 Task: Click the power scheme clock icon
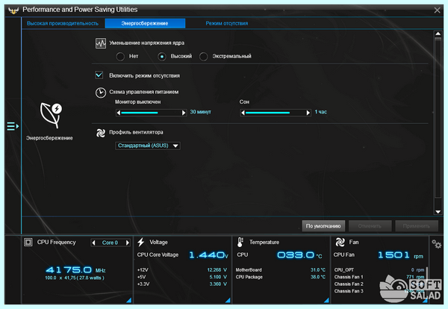click(x=101, y=93)
